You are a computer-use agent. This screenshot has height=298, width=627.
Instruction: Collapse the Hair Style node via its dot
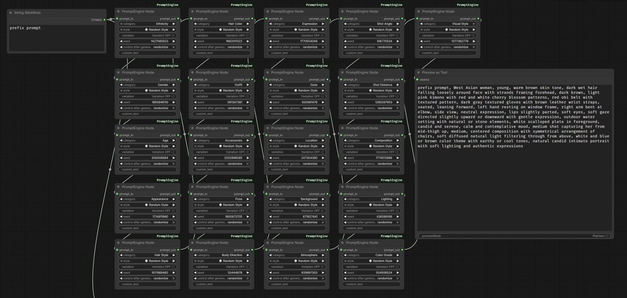(x=119, y=243)
